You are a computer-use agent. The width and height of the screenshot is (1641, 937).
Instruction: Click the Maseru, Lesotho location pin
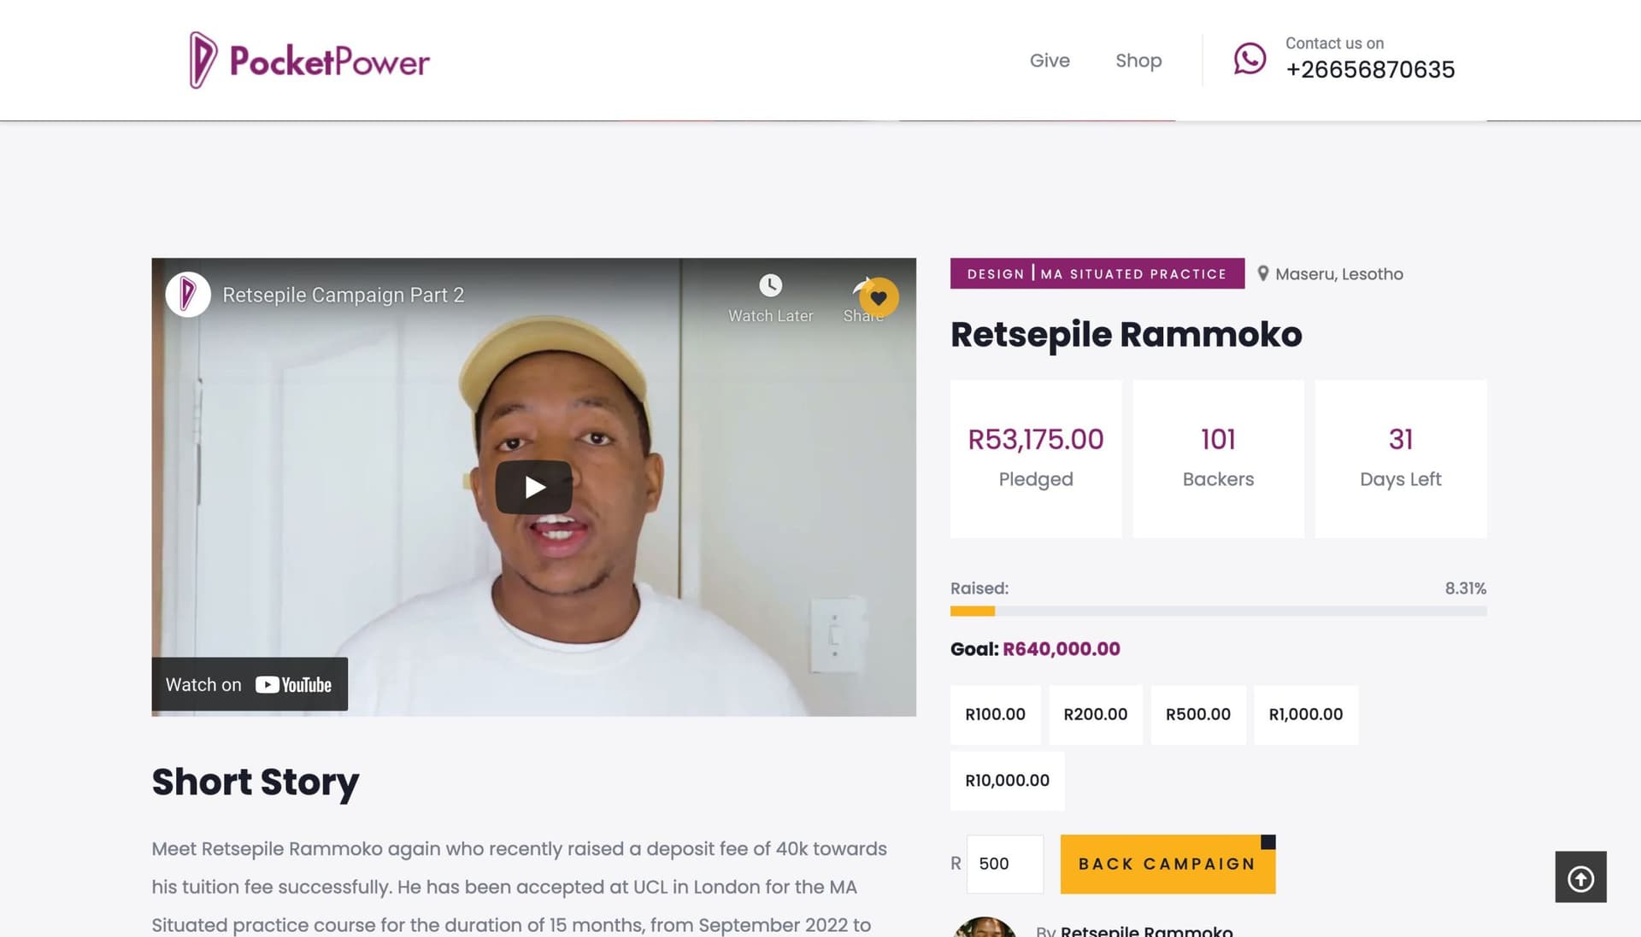[x=1262, y=273]
